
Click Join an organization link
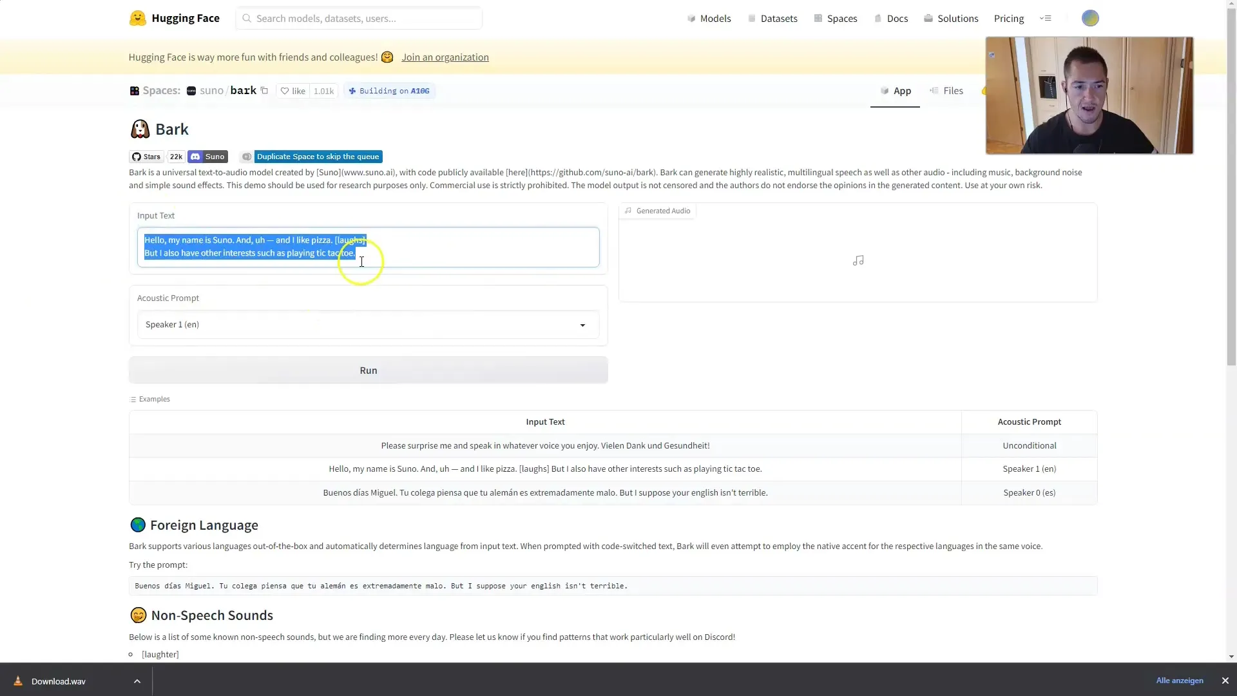(x=445, y=56)
